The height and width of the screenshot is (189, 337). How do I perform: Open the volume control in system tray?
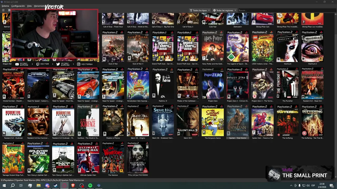(308, 186)
